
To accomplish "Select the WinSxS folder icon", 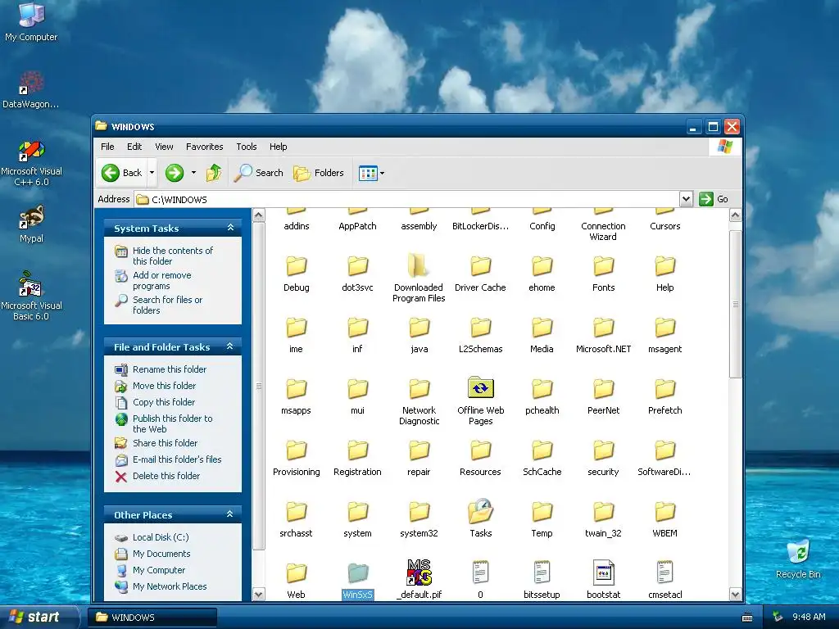I will (x=357, y=572).
